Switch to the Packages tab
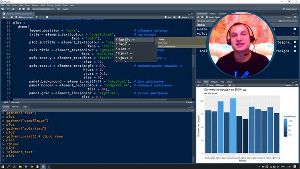 point(214,82)
